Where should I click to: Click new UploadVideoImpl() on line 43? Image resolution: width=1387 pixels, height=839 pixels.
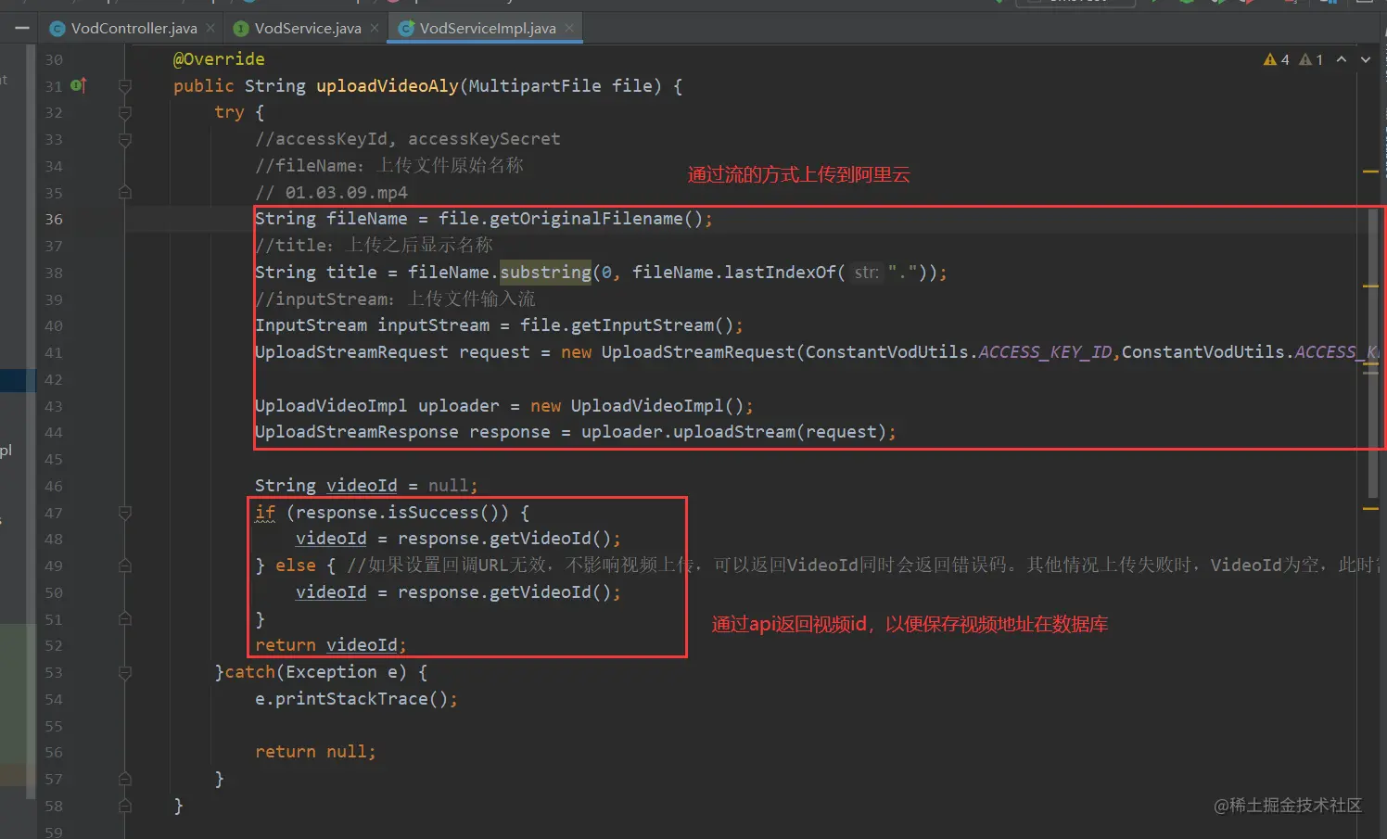click(x=637, y=406)
